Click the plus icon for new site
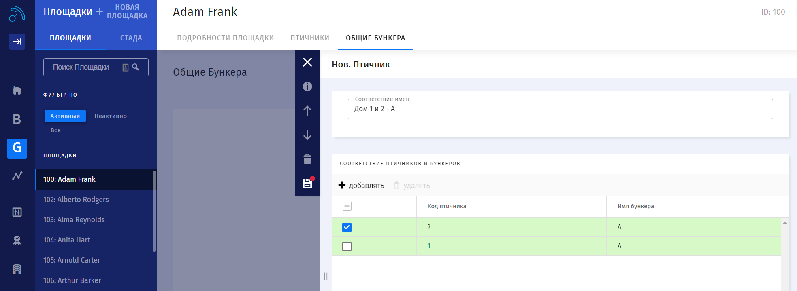The image size is (797, 291). coord(99,12)
